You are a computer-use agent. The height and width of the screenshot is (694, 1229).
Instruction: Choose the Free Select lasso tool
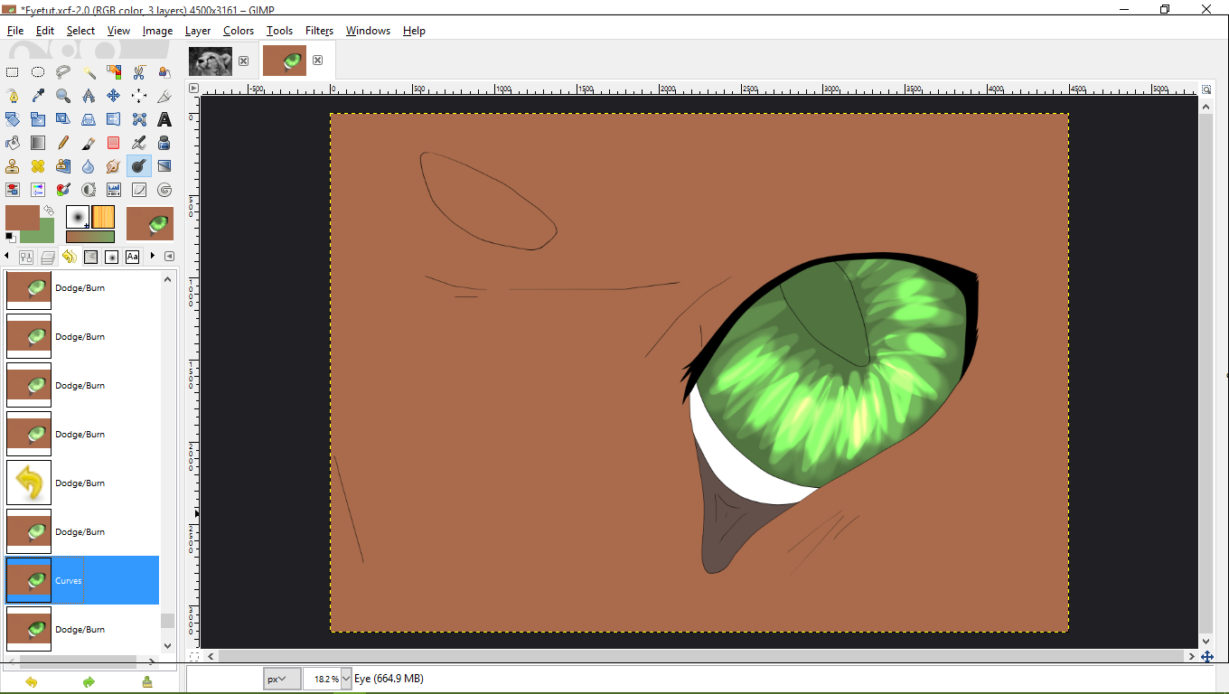63,72
